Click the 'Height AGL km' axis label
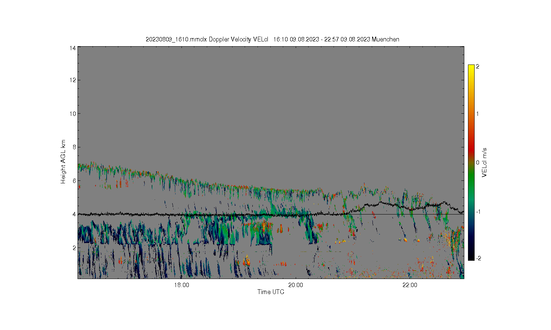 [63, 162]
